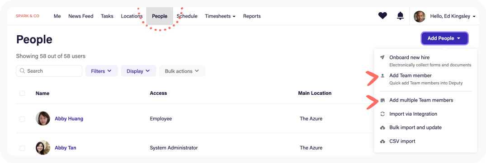Click the CSV import cloud icon
Screen dimensions: 486x163
pyautogui.click(x=382, y=141)
